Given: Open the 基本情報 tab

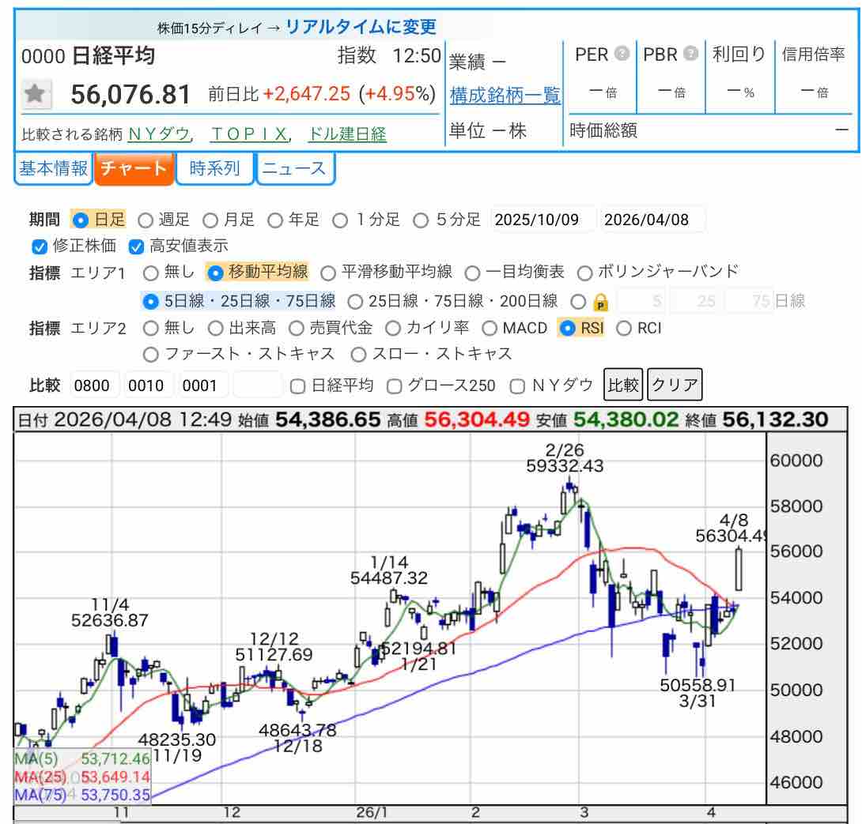Looking at the screenshot, I should pos(54,168).
